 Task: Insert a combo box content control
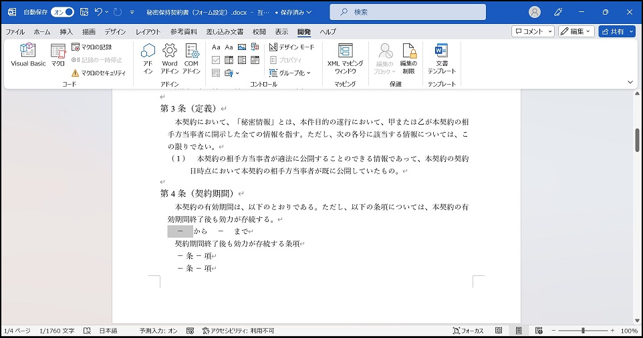(x=229, y=60)
